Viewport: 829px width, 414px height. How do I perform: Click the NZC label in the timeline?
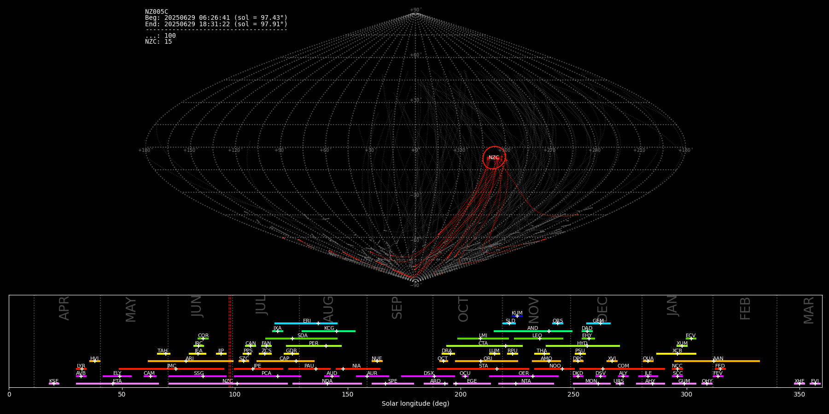click(228, 381)
